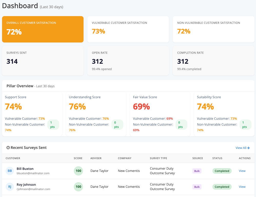
Task: Click the email bbuxton@mailinator.com
Action: click(33, 173)
